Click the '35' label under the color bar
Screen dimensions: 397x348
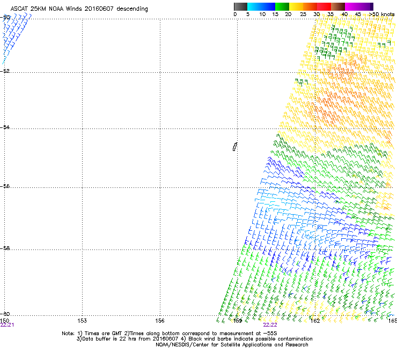[330, 14]
